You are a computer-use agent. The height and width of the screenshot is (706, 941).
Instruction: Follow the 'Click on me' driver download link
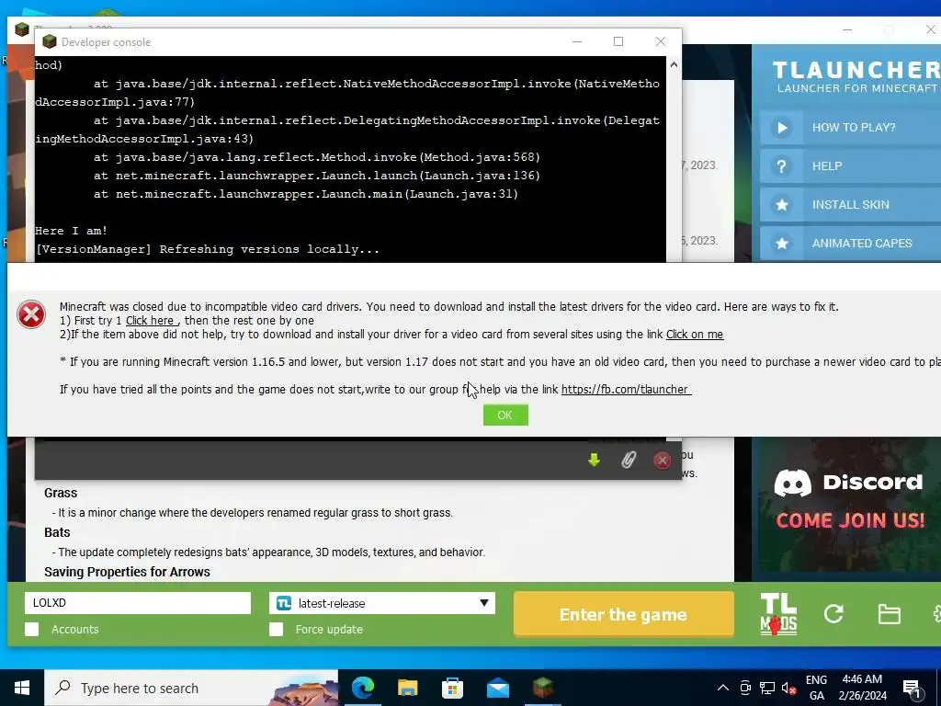tap(695, 335)
